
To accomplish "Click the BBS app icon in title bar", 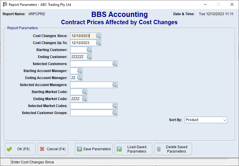I will [x=5, y=4].
